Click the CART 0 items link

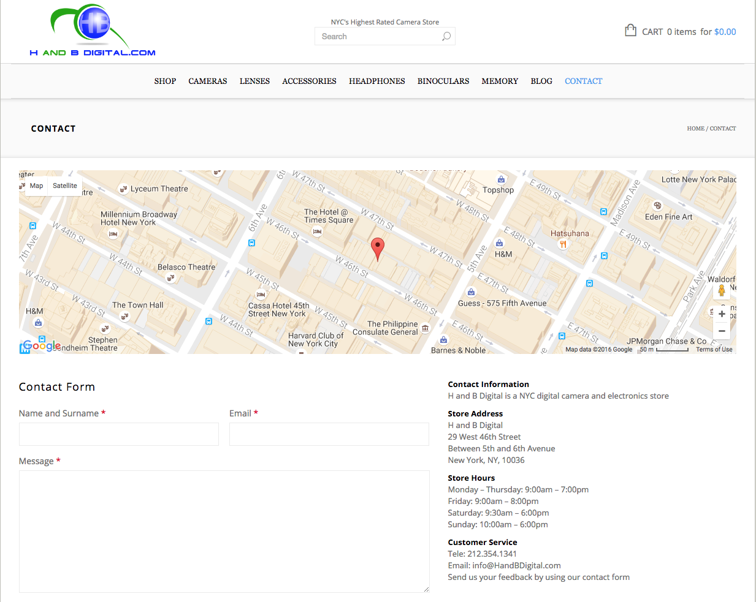(670, 32)
